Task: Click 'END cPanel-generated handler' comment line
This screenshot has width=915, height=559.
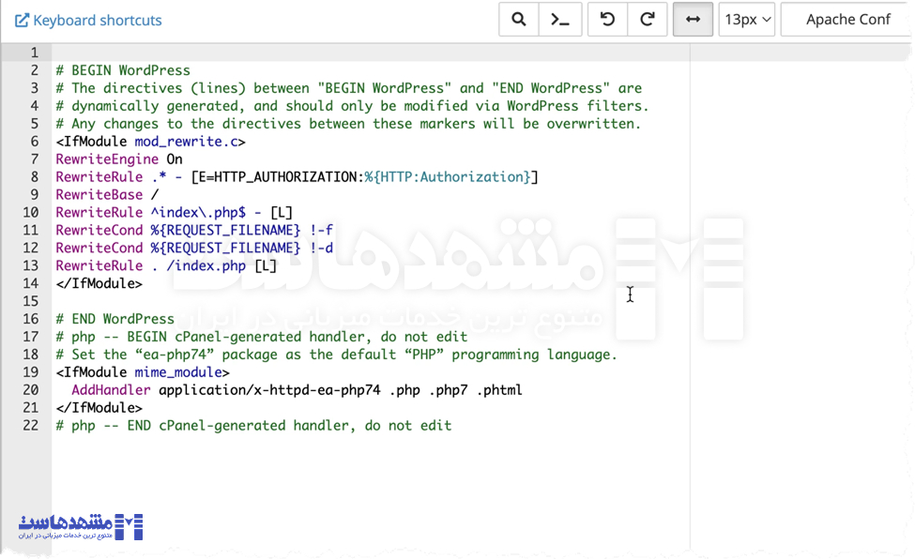Action: tap(253, 426)
